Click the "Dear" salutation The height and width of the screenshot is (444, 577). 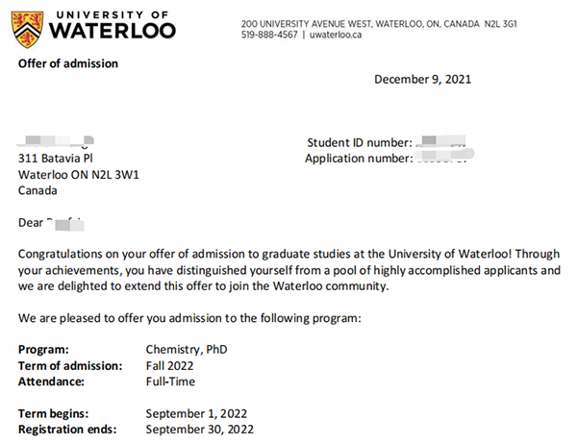coord(32,223)
